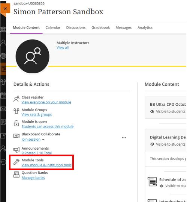187x202 pixels.
Task: Open View module & institution tools link
Action: [x=46, y=165]
